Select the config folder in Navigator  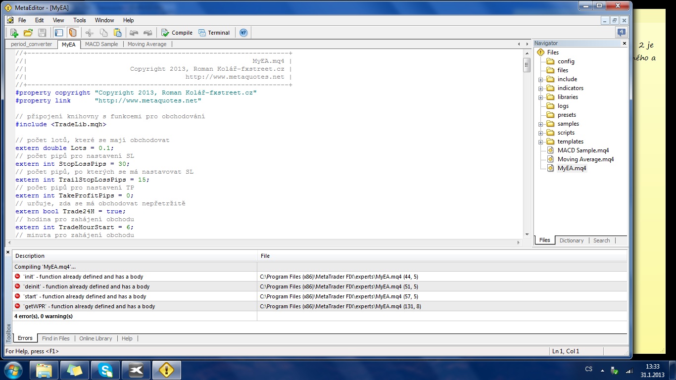point(566,61)
